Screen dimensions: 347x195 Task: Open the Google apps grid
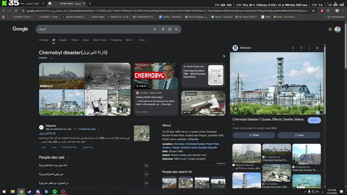point(330,29)
